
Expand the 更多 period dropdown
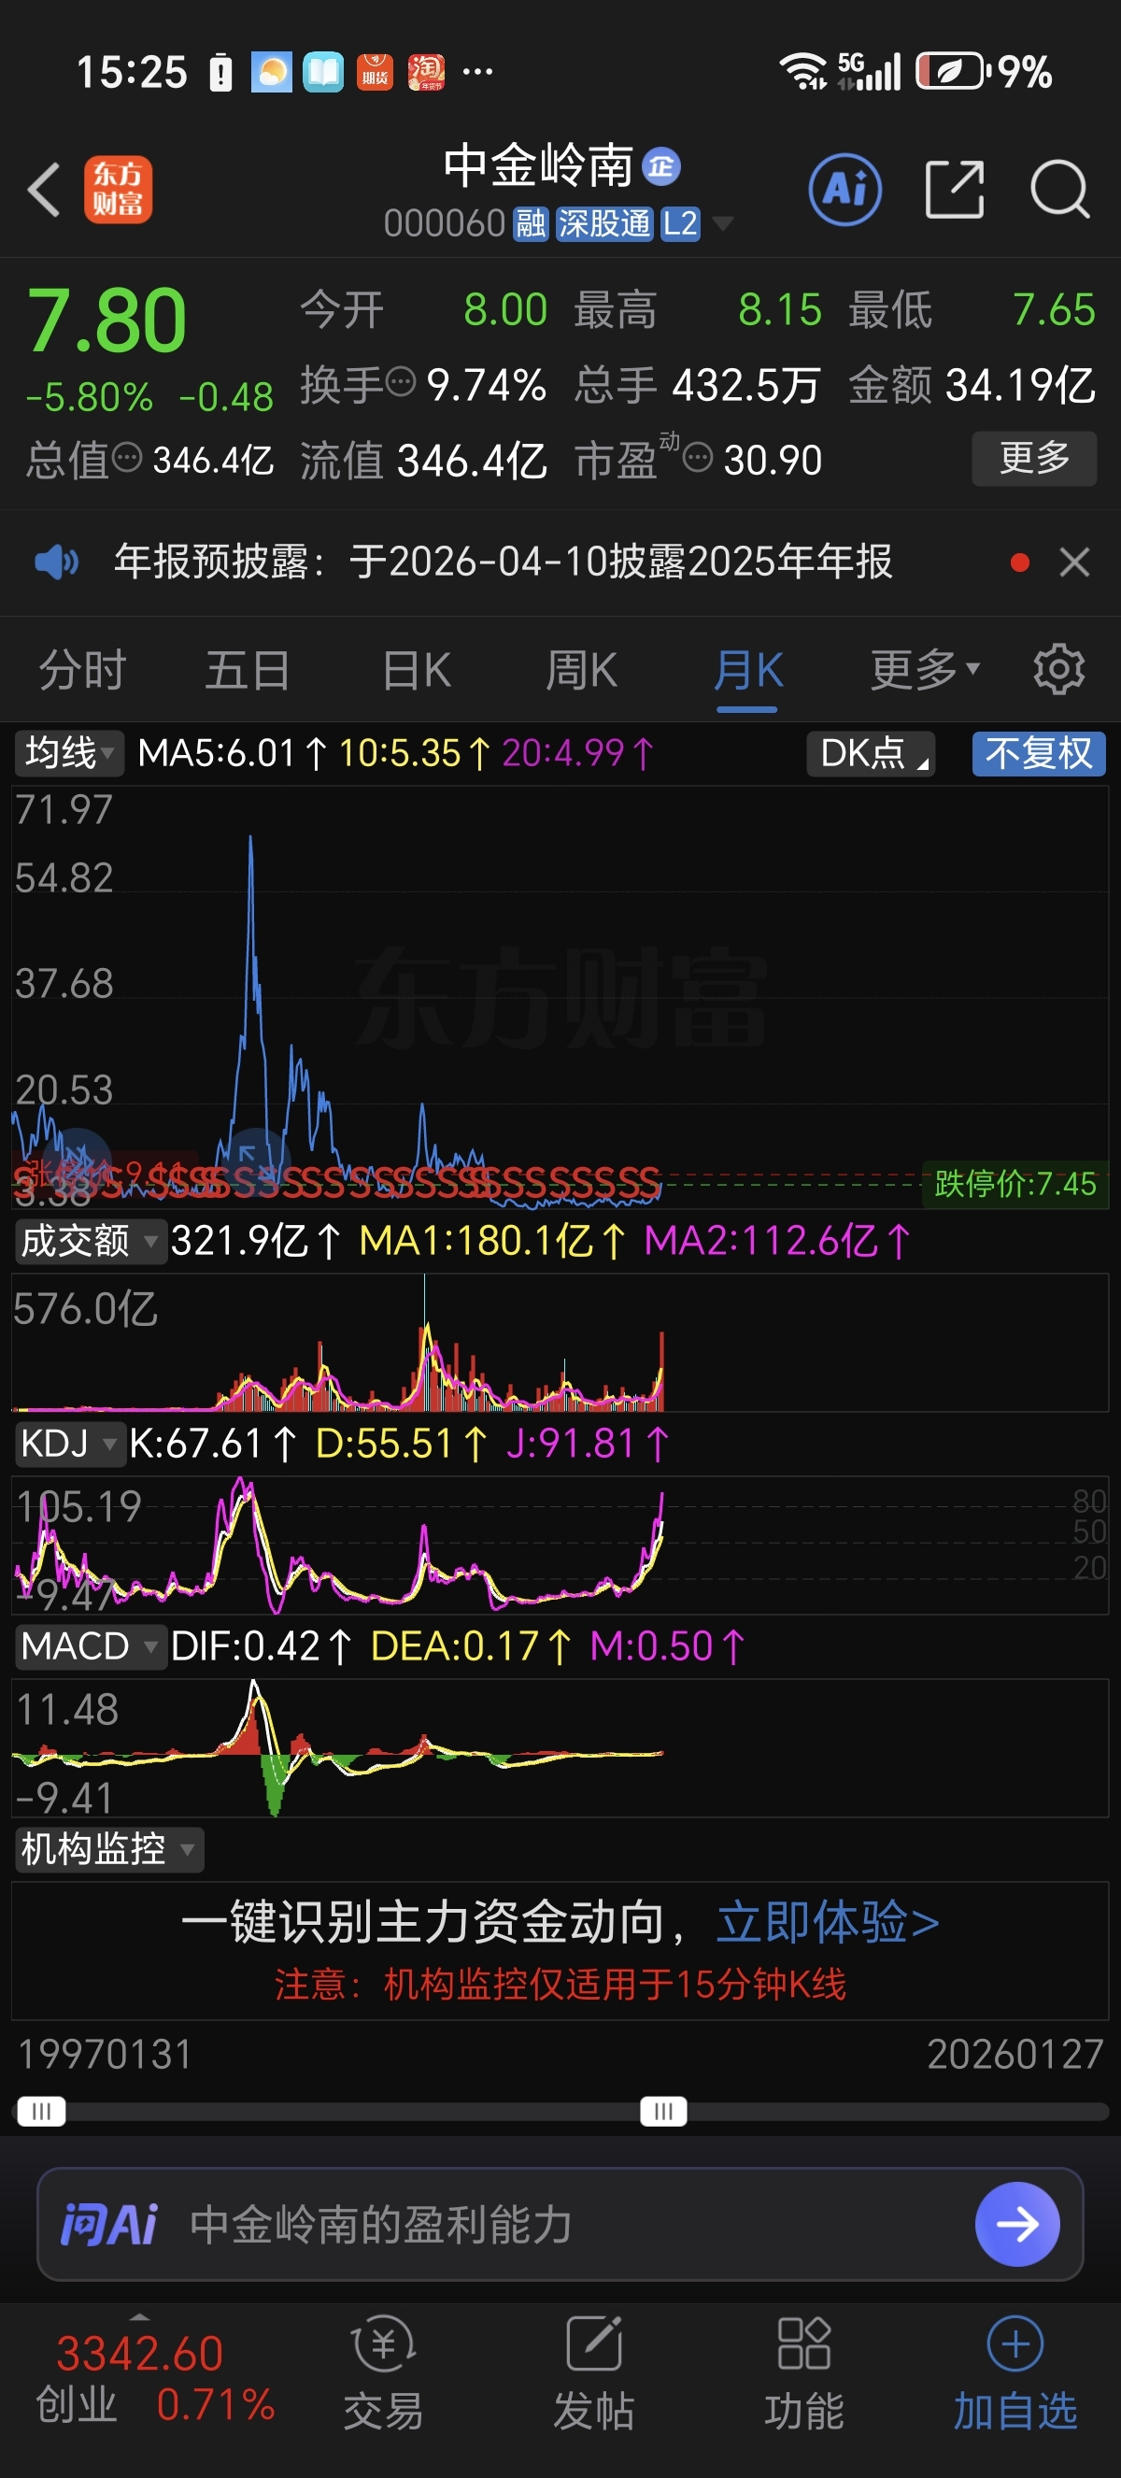pos(925,670)
